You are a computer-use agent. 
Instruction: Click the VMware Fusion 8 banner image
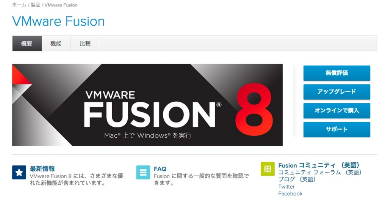pos(147,105)
